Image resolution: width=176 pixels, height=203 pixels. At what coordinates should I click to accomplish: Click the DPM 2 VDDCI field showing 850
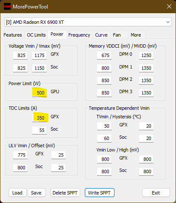(x=104, y=80)
